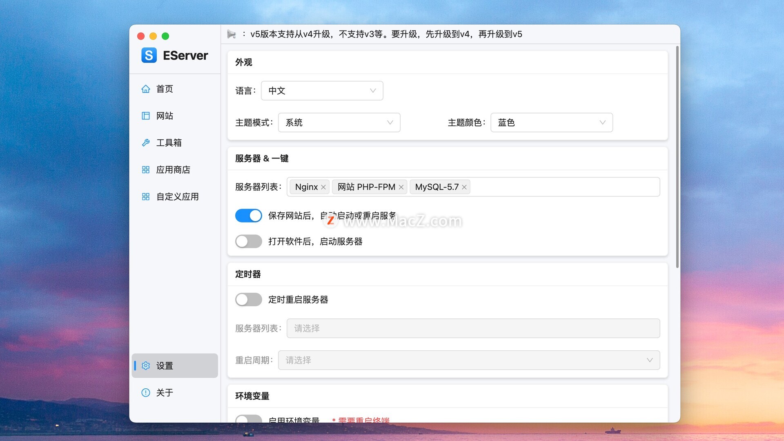Disable auto-restart after saving website toggle
784x441 pixels.
click(x=248, y=216)
